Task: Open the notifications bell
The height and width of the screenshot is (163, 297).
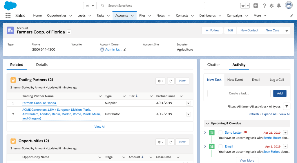Action: coord(279,6)
